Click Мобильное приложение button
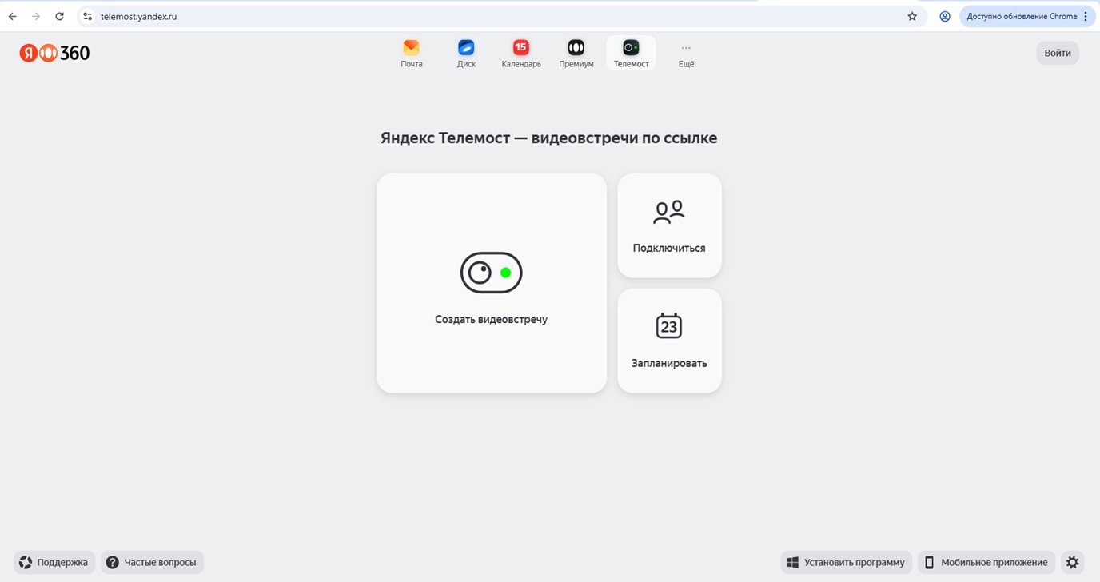 986,562
